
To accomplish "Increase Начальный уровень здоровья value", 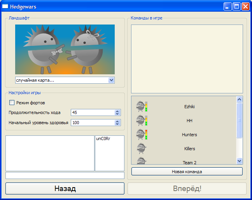I will [x=117, y=121].
